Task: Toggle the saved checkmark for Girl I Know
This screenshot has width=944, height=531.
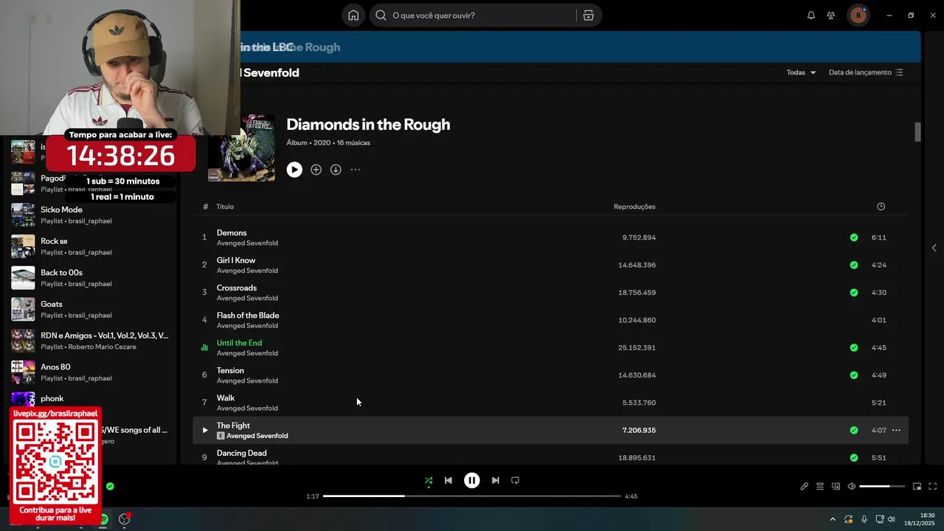Action: [854, 265]
